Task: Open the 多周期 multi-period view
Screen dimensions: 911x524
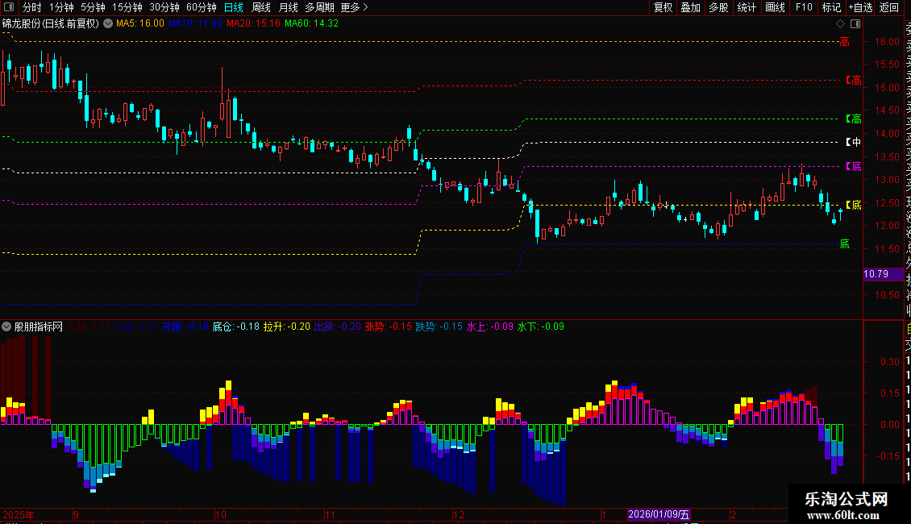Action: point(319,7)
